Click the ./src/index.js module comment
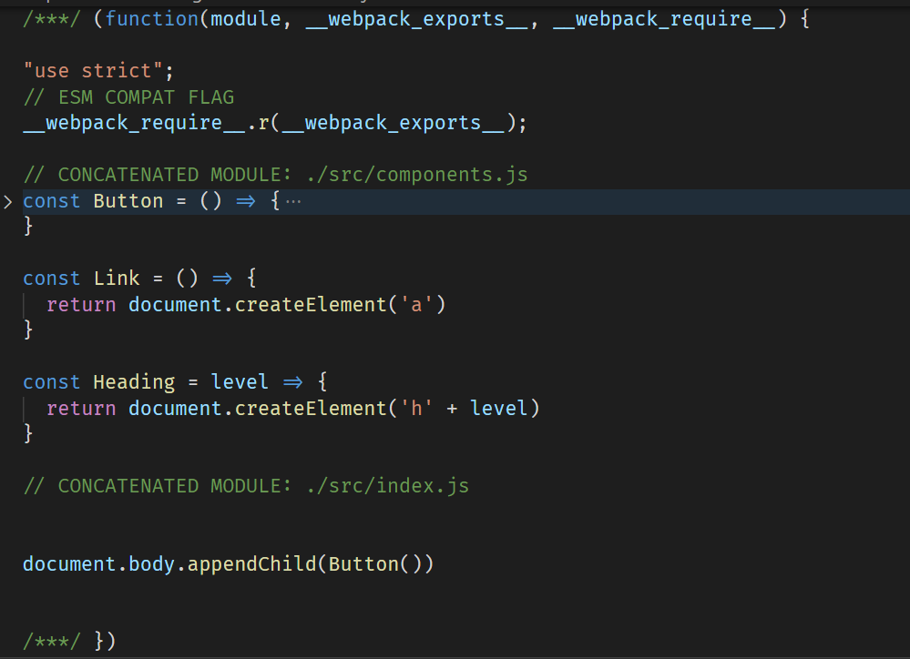Image resolution: width=910 pixels, height=659 pixels. tap(246, 485)
